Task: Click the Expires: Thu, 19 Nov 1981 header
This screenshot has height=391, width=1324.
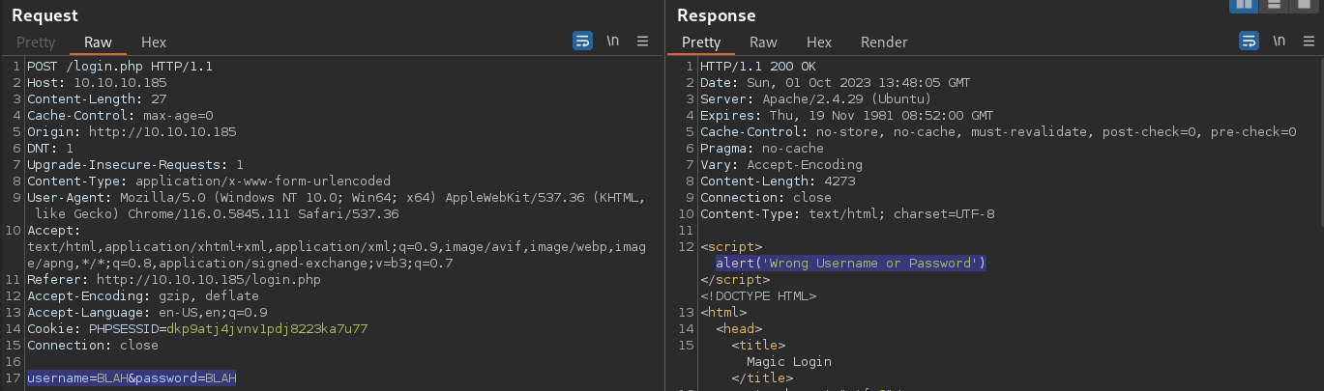Action: click(847, 115)
